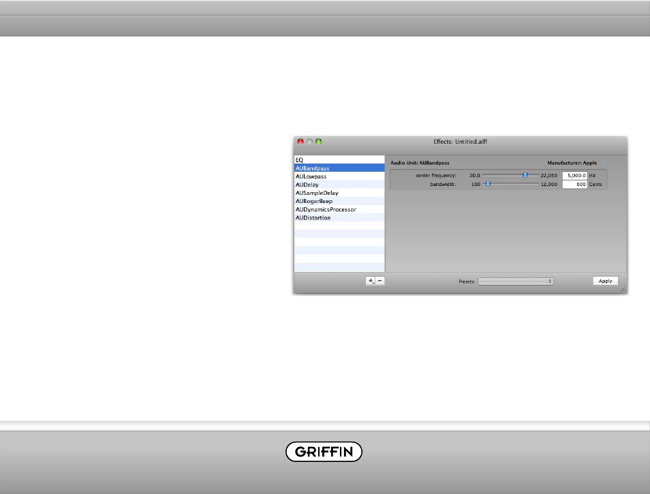650x494 pixels.
Task: Click the Griffin logo
Action: (x=324, y=452)
